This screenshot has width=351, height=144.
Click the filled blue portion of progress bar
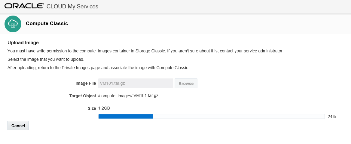point(126,116)
